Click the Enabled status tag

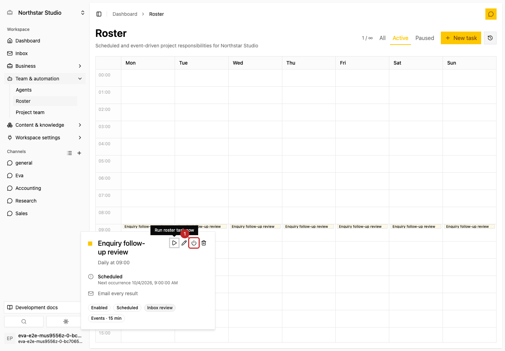coord(99,308)
